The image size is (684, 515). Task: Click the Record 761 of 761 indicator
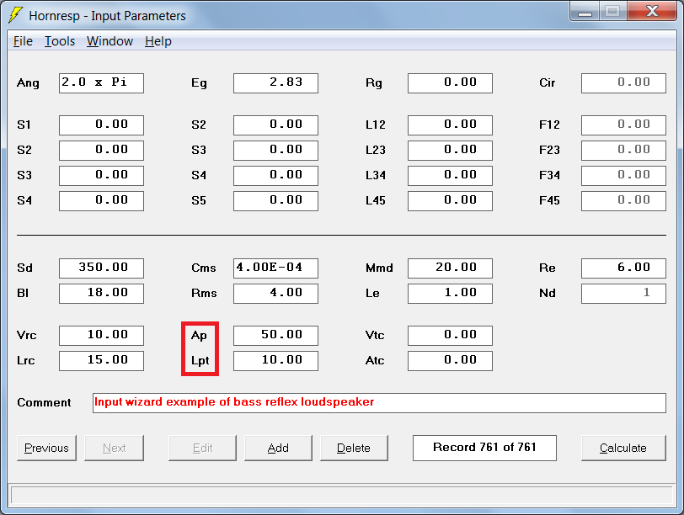[484, 448]
